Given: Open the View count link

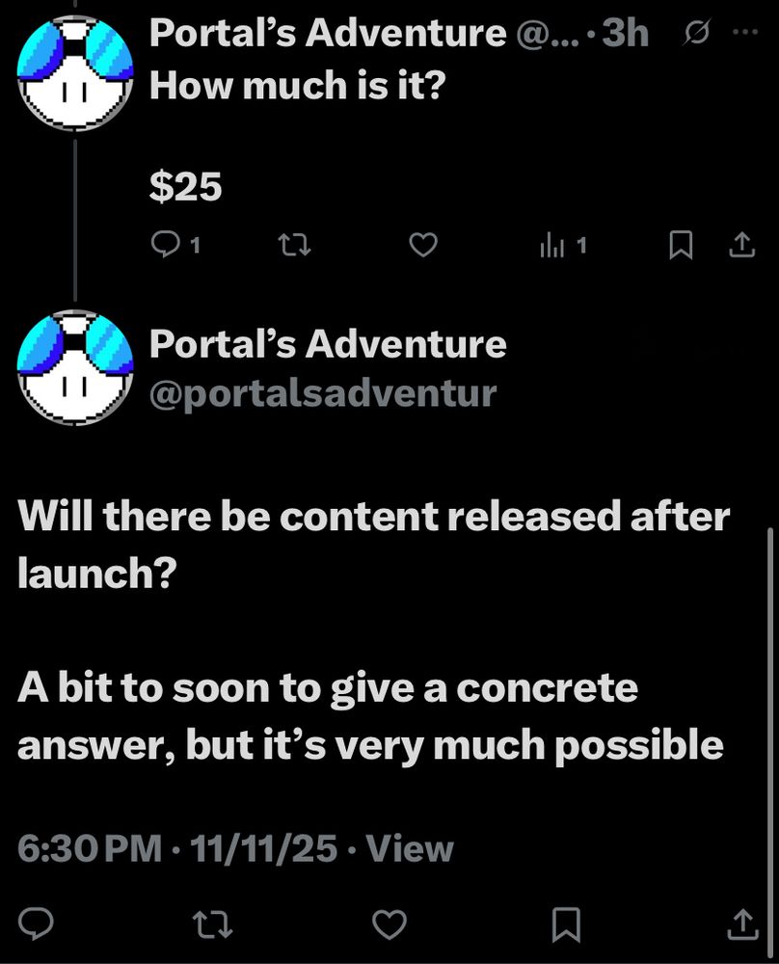Looking at the screenshot, I should [410, 848].
